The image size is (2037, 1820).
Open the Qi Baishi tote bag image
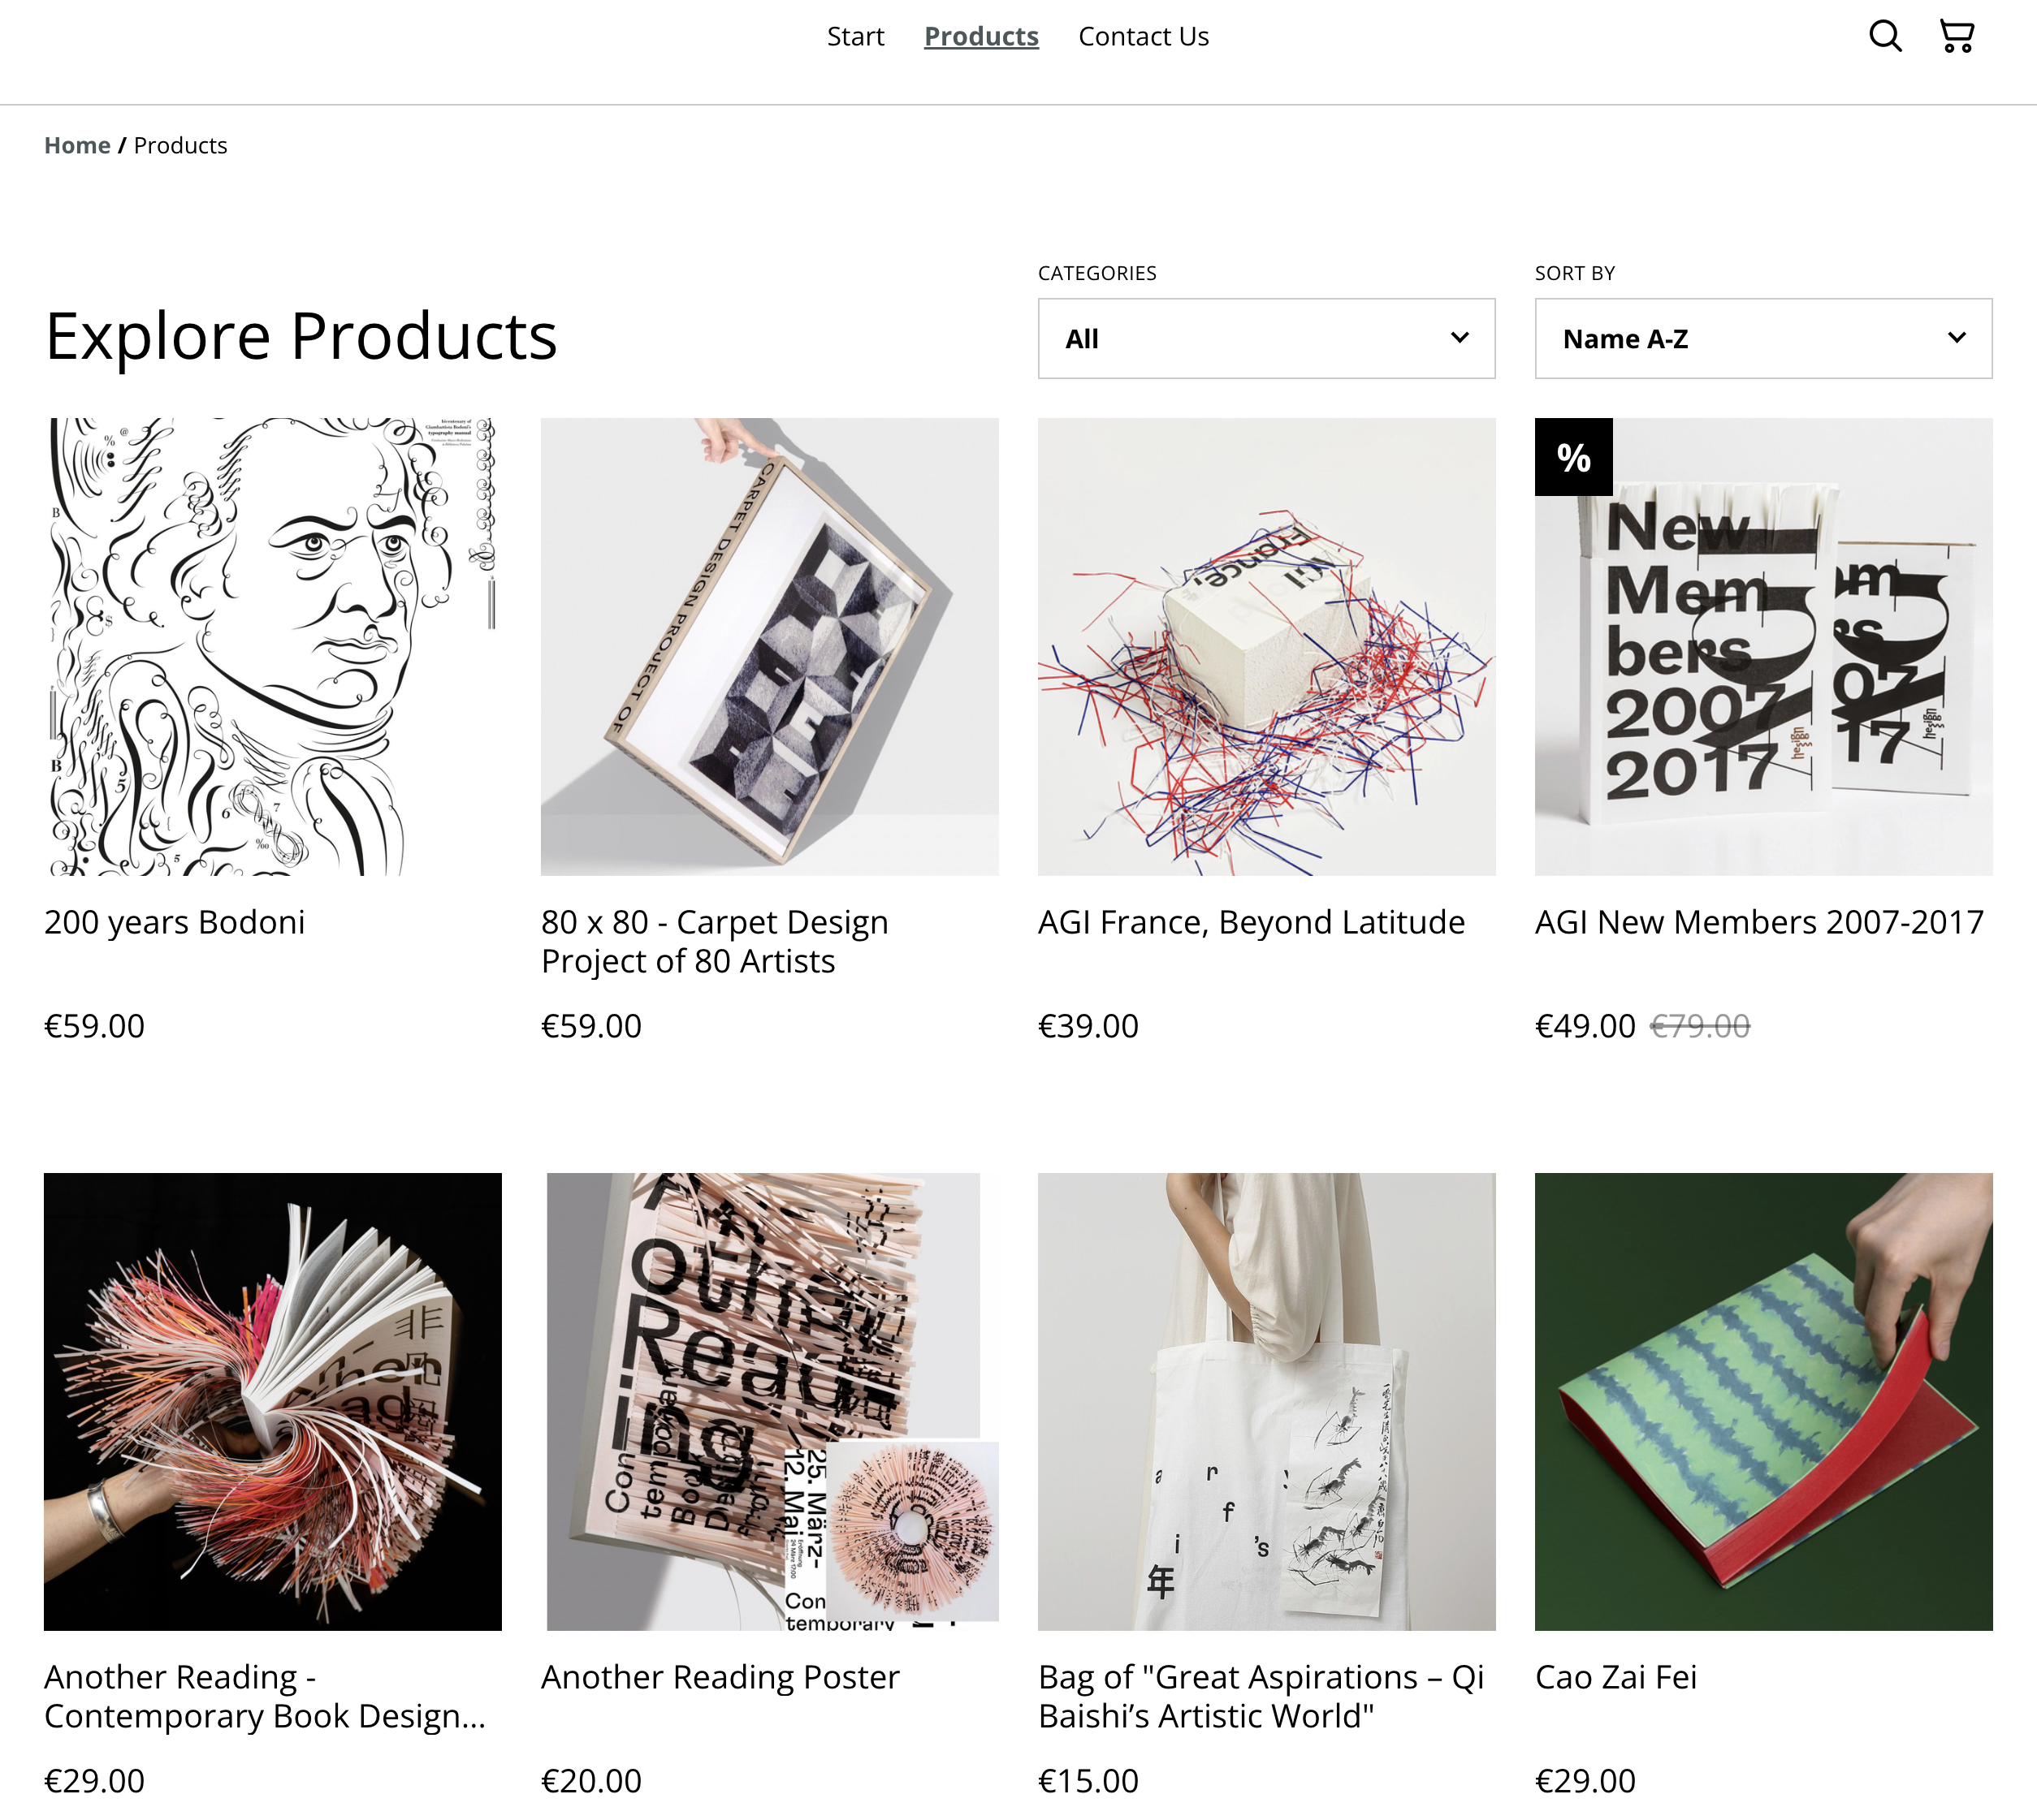(x=1265, y=1401)
